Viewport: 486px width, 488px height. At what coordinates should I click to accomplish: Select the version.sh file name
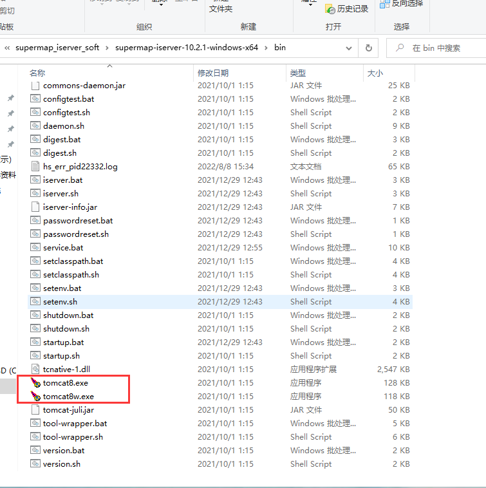(x=62, y=464)
